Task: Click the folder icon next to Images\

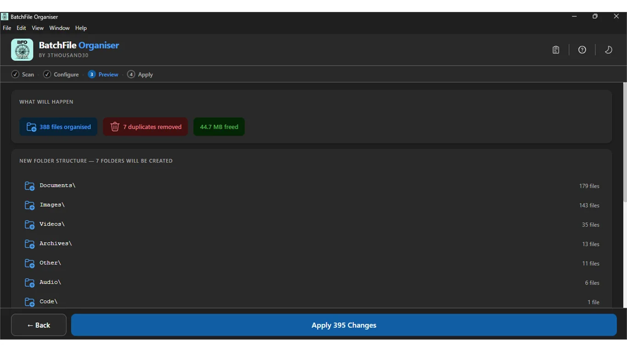Action: pyautogui.click(x=29, y=205)
